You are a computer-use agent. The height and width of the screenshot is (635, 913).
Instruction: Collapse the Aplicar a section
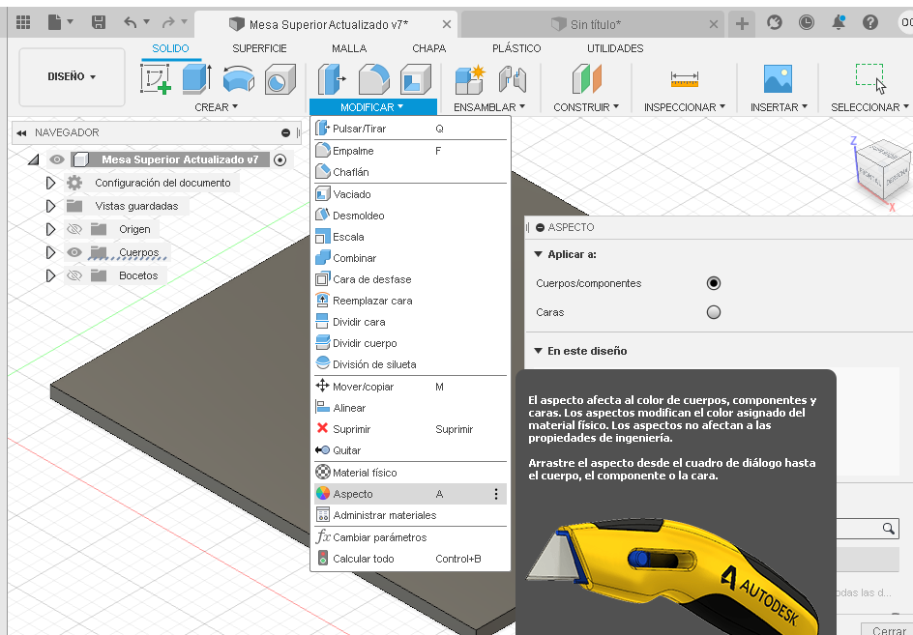538,254
